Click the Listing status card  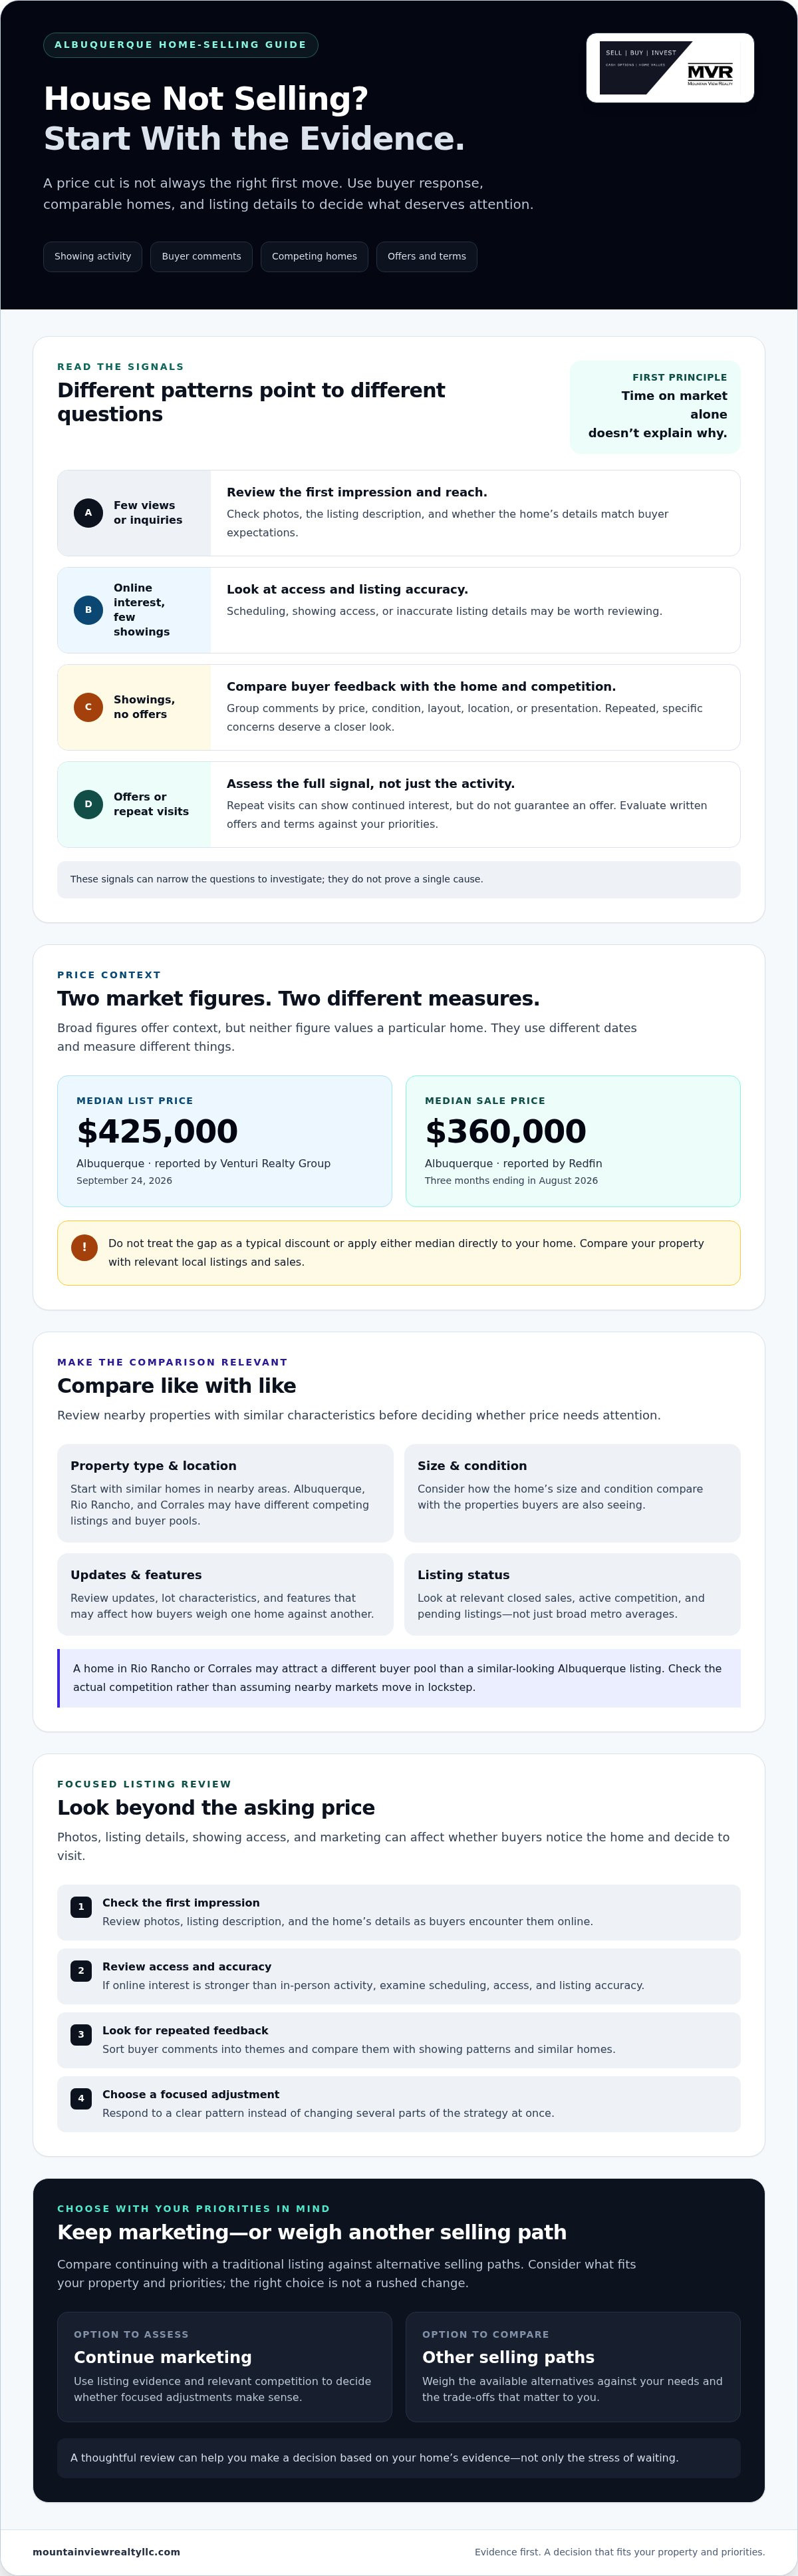point(573,1594)
